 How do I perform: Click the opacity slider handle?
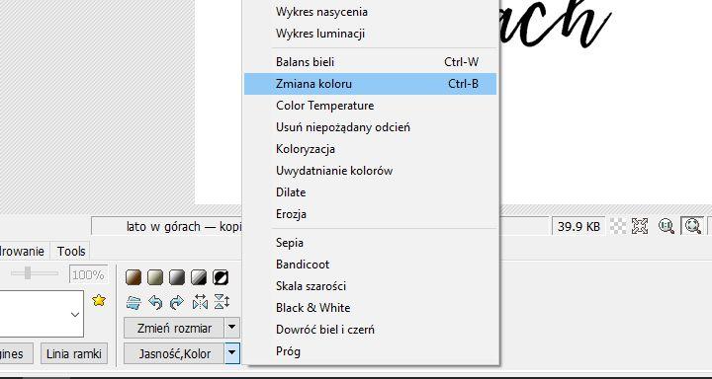[28, 273]
